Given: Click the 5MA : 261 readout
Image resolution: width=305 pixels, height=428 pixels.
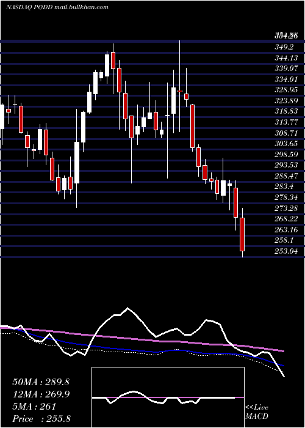Looking at the screenshot, I should tap(34, 407).
